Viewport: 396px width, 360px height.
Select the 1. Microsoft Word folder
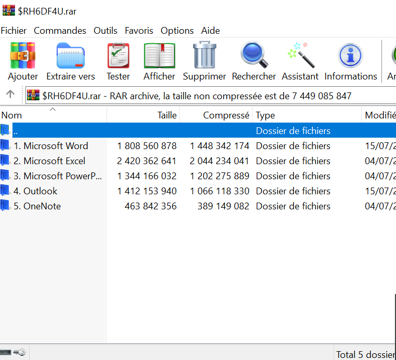pos(50,146)
